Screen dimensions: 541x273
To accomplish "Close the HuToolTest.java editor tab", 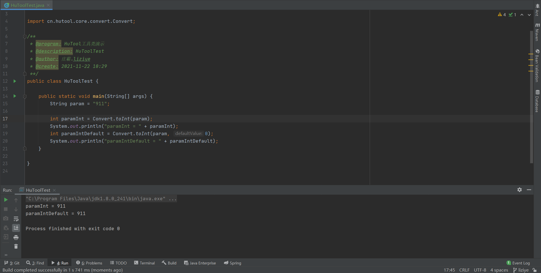I will pyautogui.click(x=48, y=5).
